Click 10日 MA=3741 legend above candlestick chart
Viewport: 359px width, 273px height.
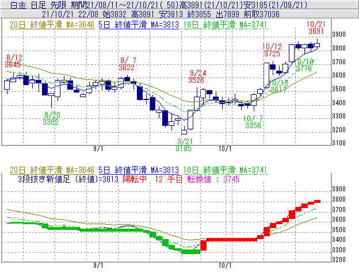[225, 25]
